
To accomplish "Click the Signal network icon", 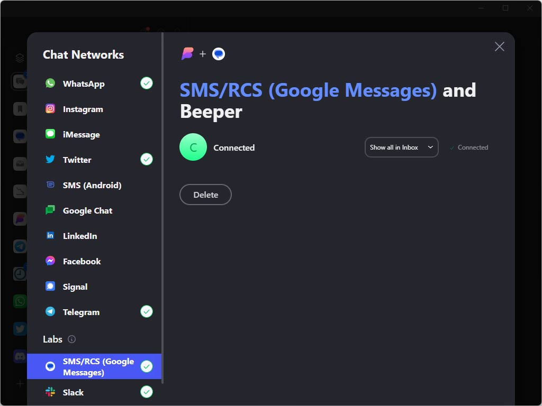I will coord(50,287).
